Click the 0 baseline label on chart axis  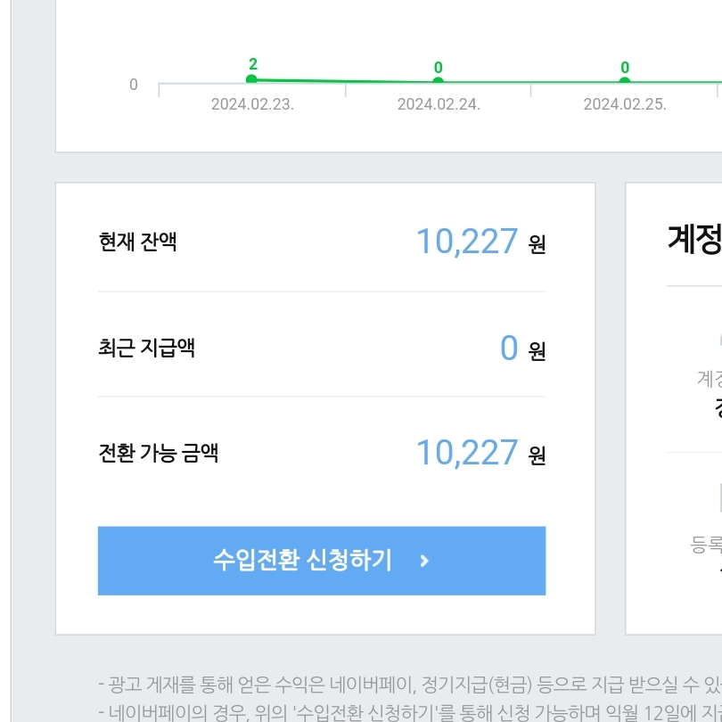coord(133,84)
